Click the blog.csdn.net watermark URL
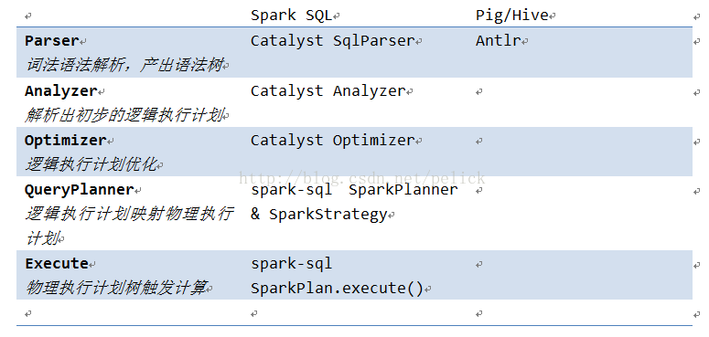This screenshot has width=709, height=337. point(361,178)
